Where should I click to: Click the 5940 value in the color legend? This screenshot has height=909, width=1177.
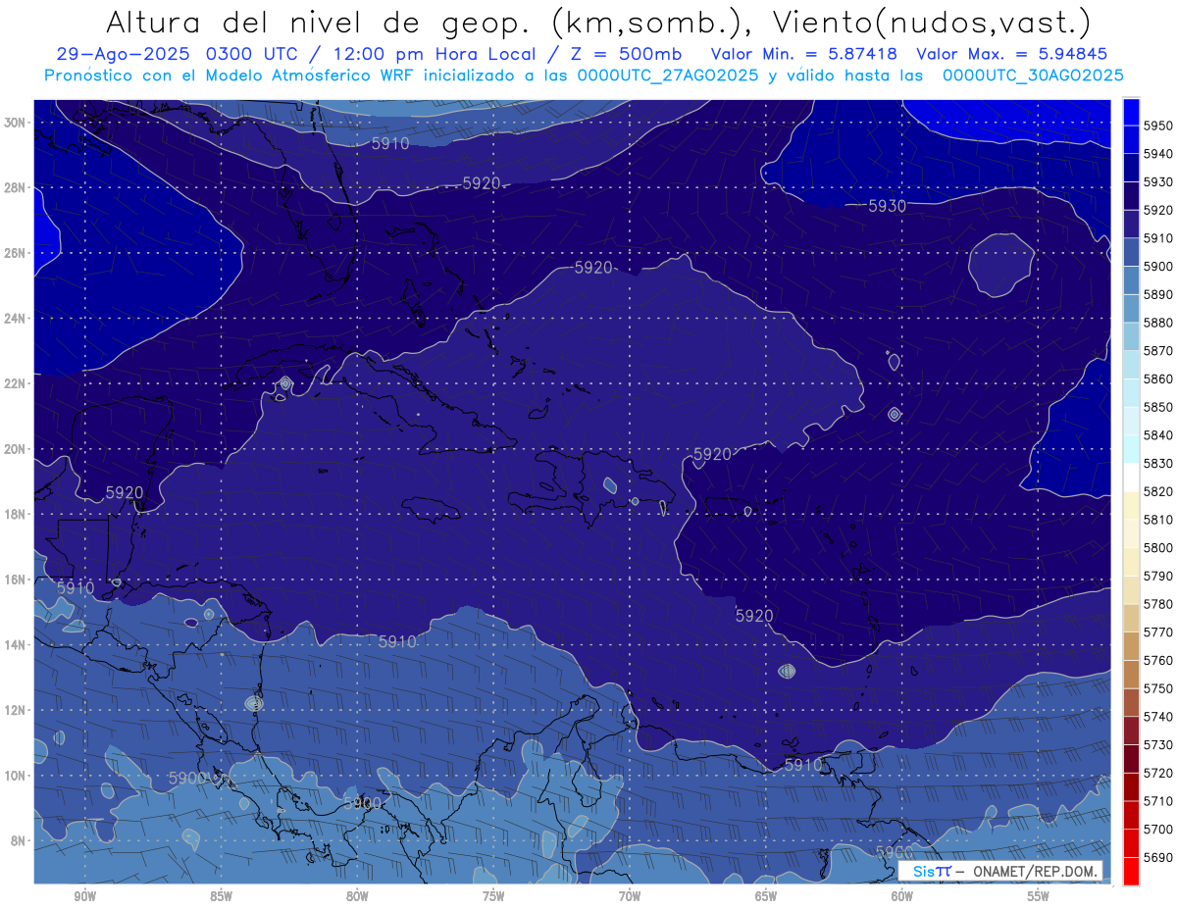[1158, 154]
